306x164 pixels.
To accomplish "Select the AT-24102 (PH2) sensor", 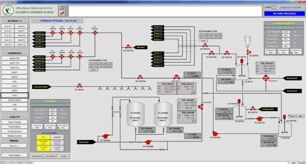I will [57, 148].
